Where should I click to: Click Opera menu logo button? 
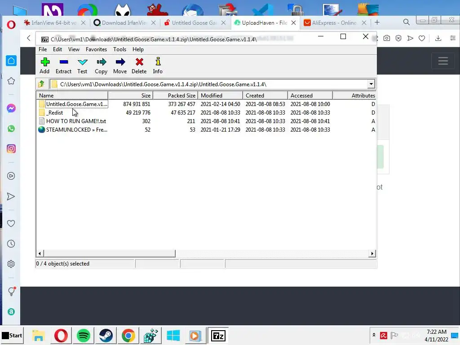[11, 24]
